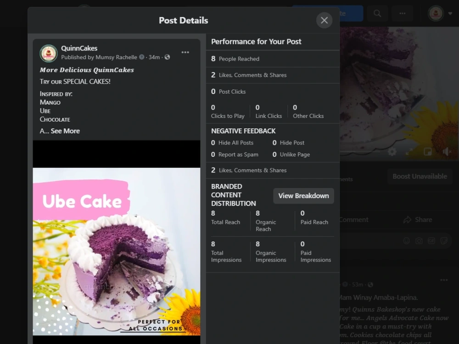Click the public globe privacy icon

coord(167,57)
